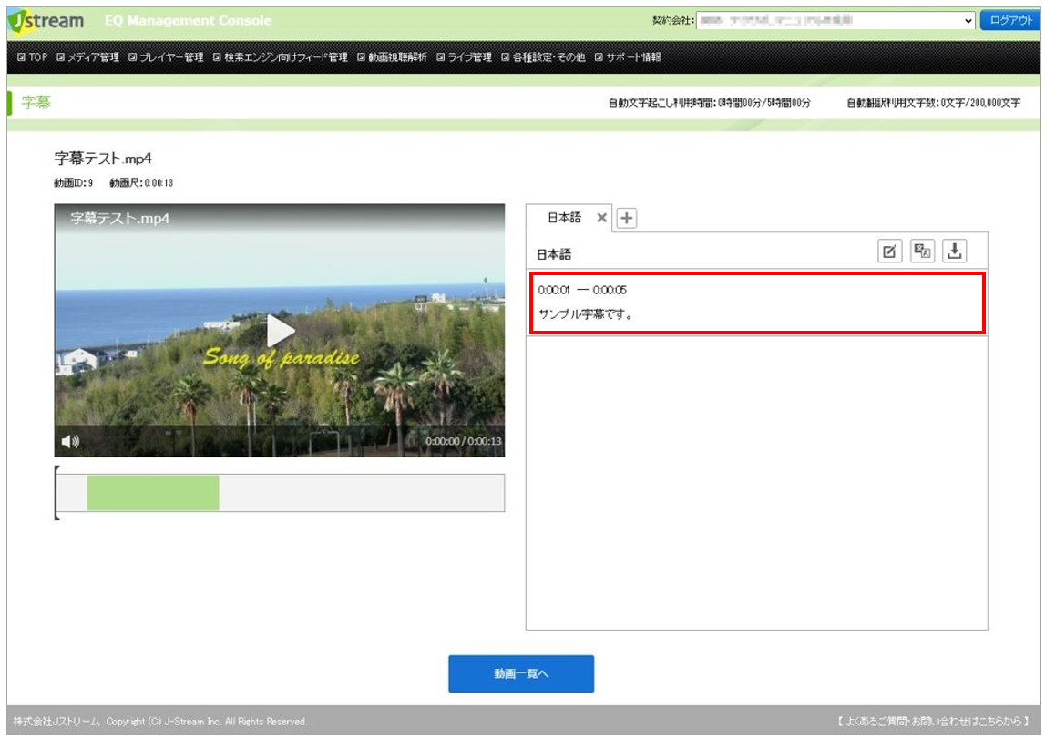The width and height of the screenshot is (1045, 739).
Task: Click the 0:00:01 — 0:00:05 subtitle time range
Action: (x=582, y=290)
